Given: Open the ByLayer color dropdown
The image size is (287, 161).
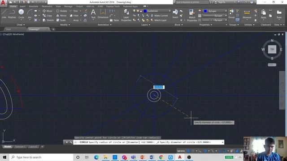Looking at the screenshot, I should (226, 11).
